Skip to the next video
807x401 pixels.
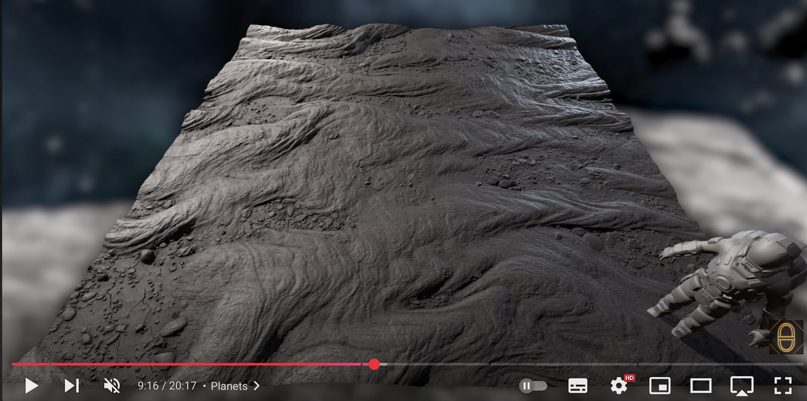pyautogui.click(x=71, y=386)
